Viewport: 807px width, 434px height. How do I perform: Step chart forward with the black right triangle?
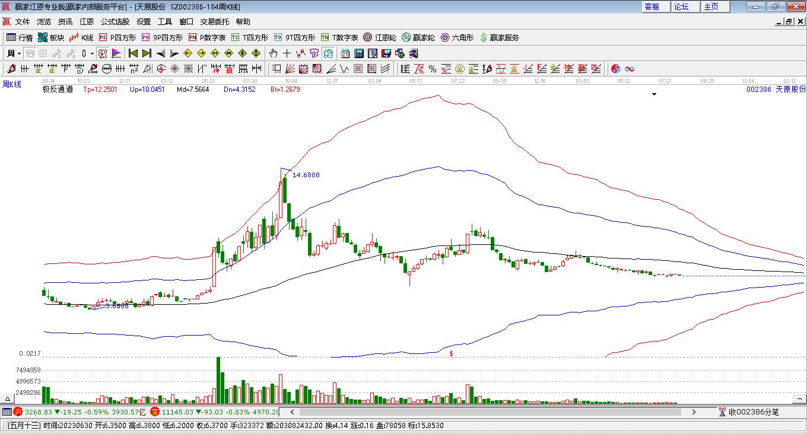point(173,53)
